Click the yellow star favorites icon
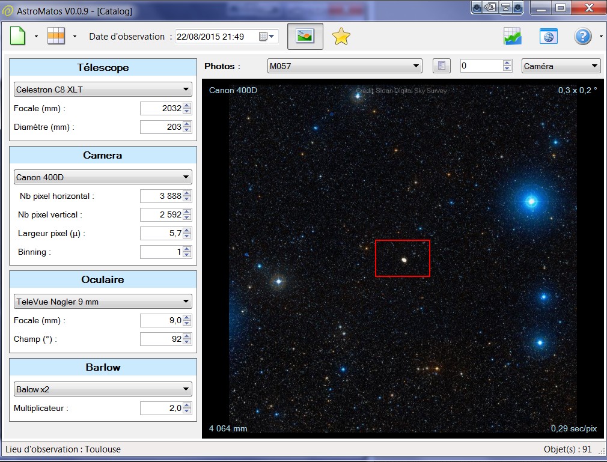This screenshot has width=607, height=462. tap(341, 37)
